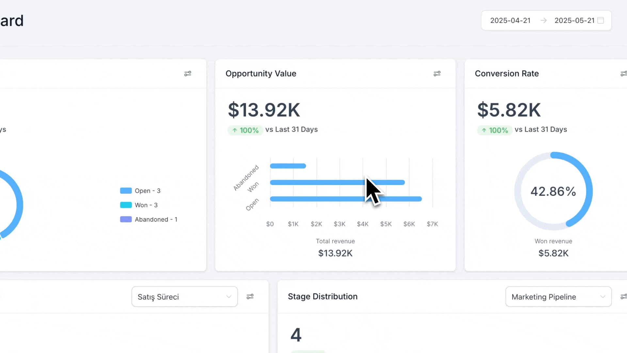Toggle Won series in chart legend
This screenshot has width=627, height=353.
tap(146, 205)
